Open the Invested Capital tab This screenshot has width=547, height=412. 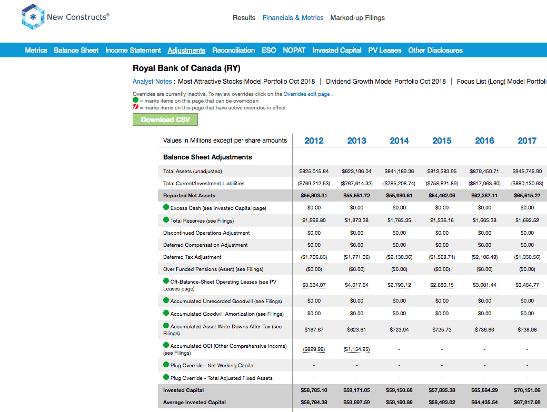coord(336,50)
